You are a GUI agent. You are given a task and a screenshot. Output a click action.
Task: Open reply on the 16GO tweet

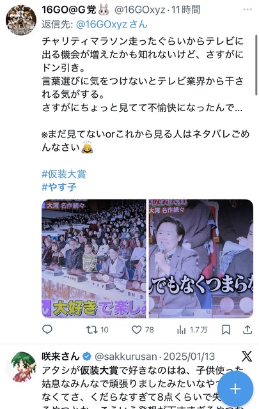coord(47,330)
